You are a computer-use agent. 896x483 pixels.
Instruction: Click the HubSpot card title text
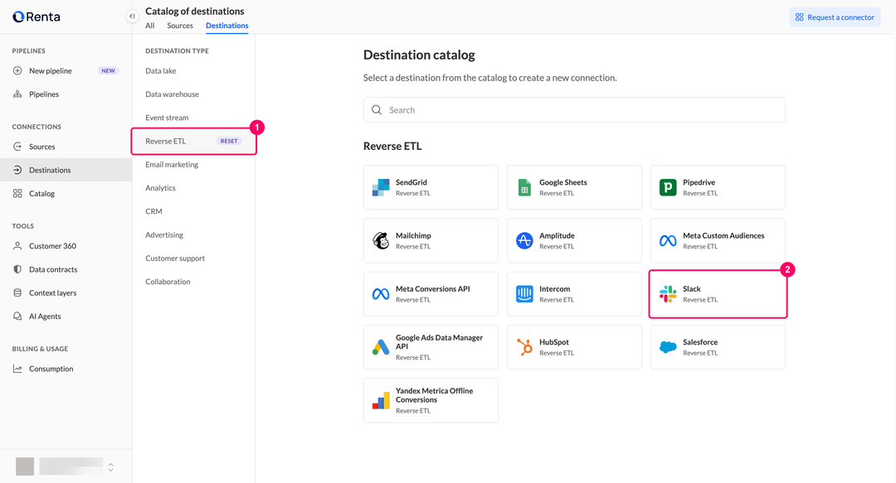pyautogui.click(x=554, y=342)
